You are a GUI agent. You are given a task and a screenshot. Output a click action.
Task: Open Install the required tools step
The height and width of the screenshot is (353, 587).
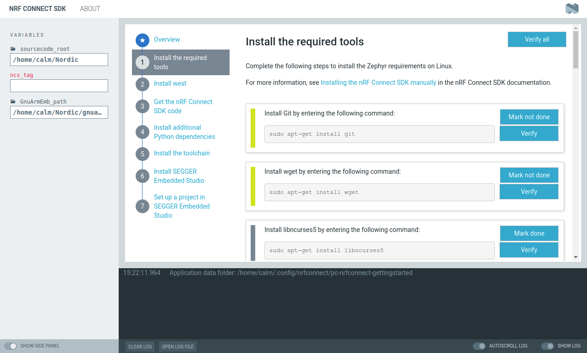tap(181, 62)
